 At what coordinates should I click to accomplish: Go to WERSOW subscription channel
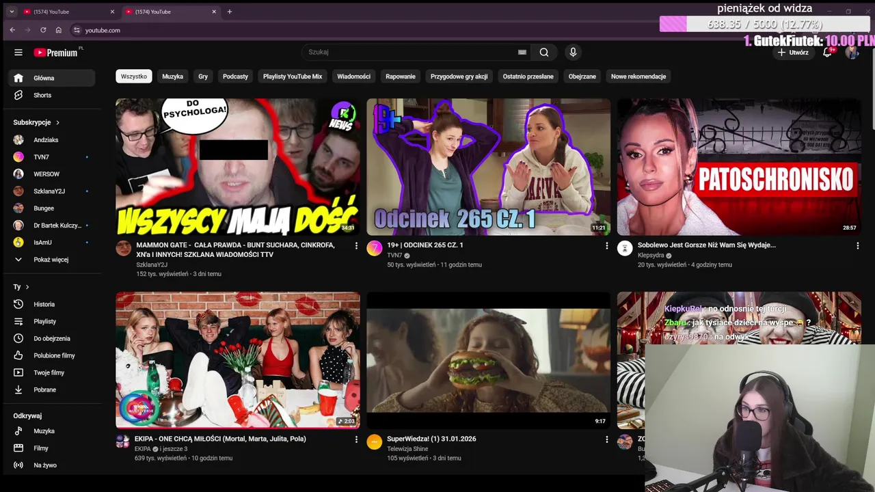click(52, 174)
